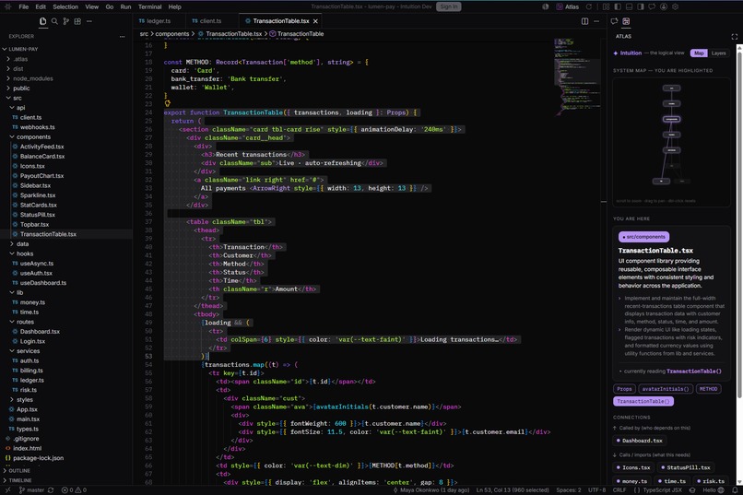Screen dimensions: 743x495
Task: Select the Map view toggle
Action: click(x=699, y=53)
